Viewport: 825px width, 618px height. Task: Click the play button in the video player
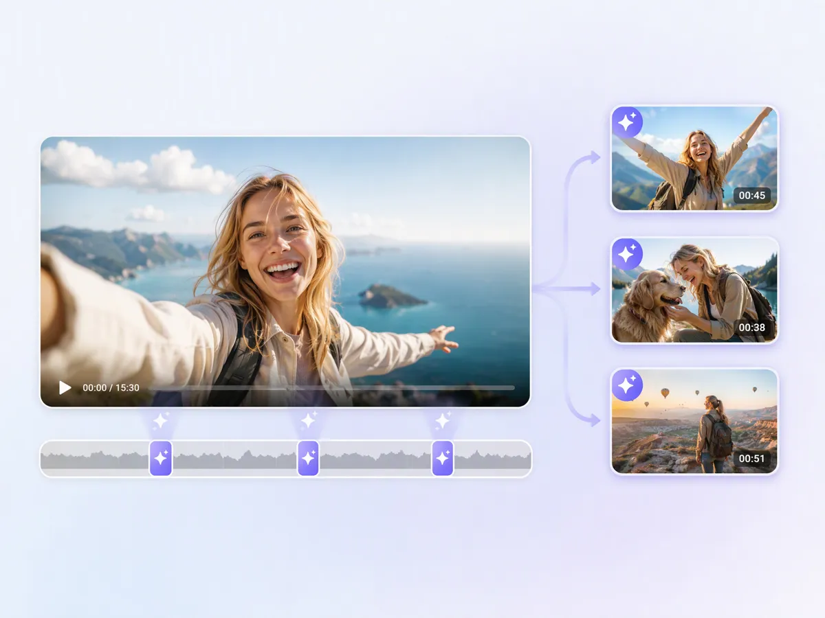[65, 388]
